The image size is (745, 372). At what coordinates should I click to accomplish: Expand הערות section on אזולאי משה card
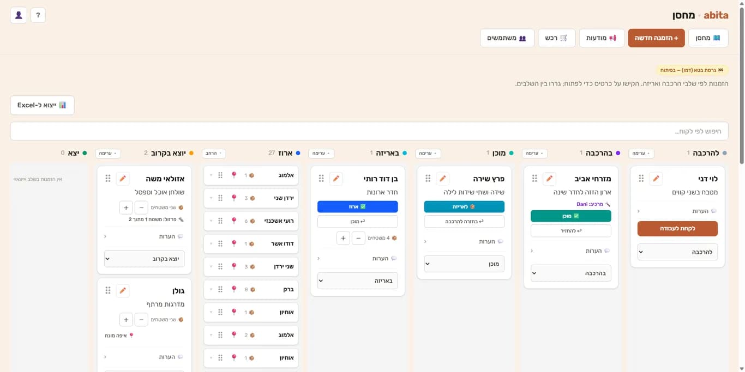click(144, 236)
